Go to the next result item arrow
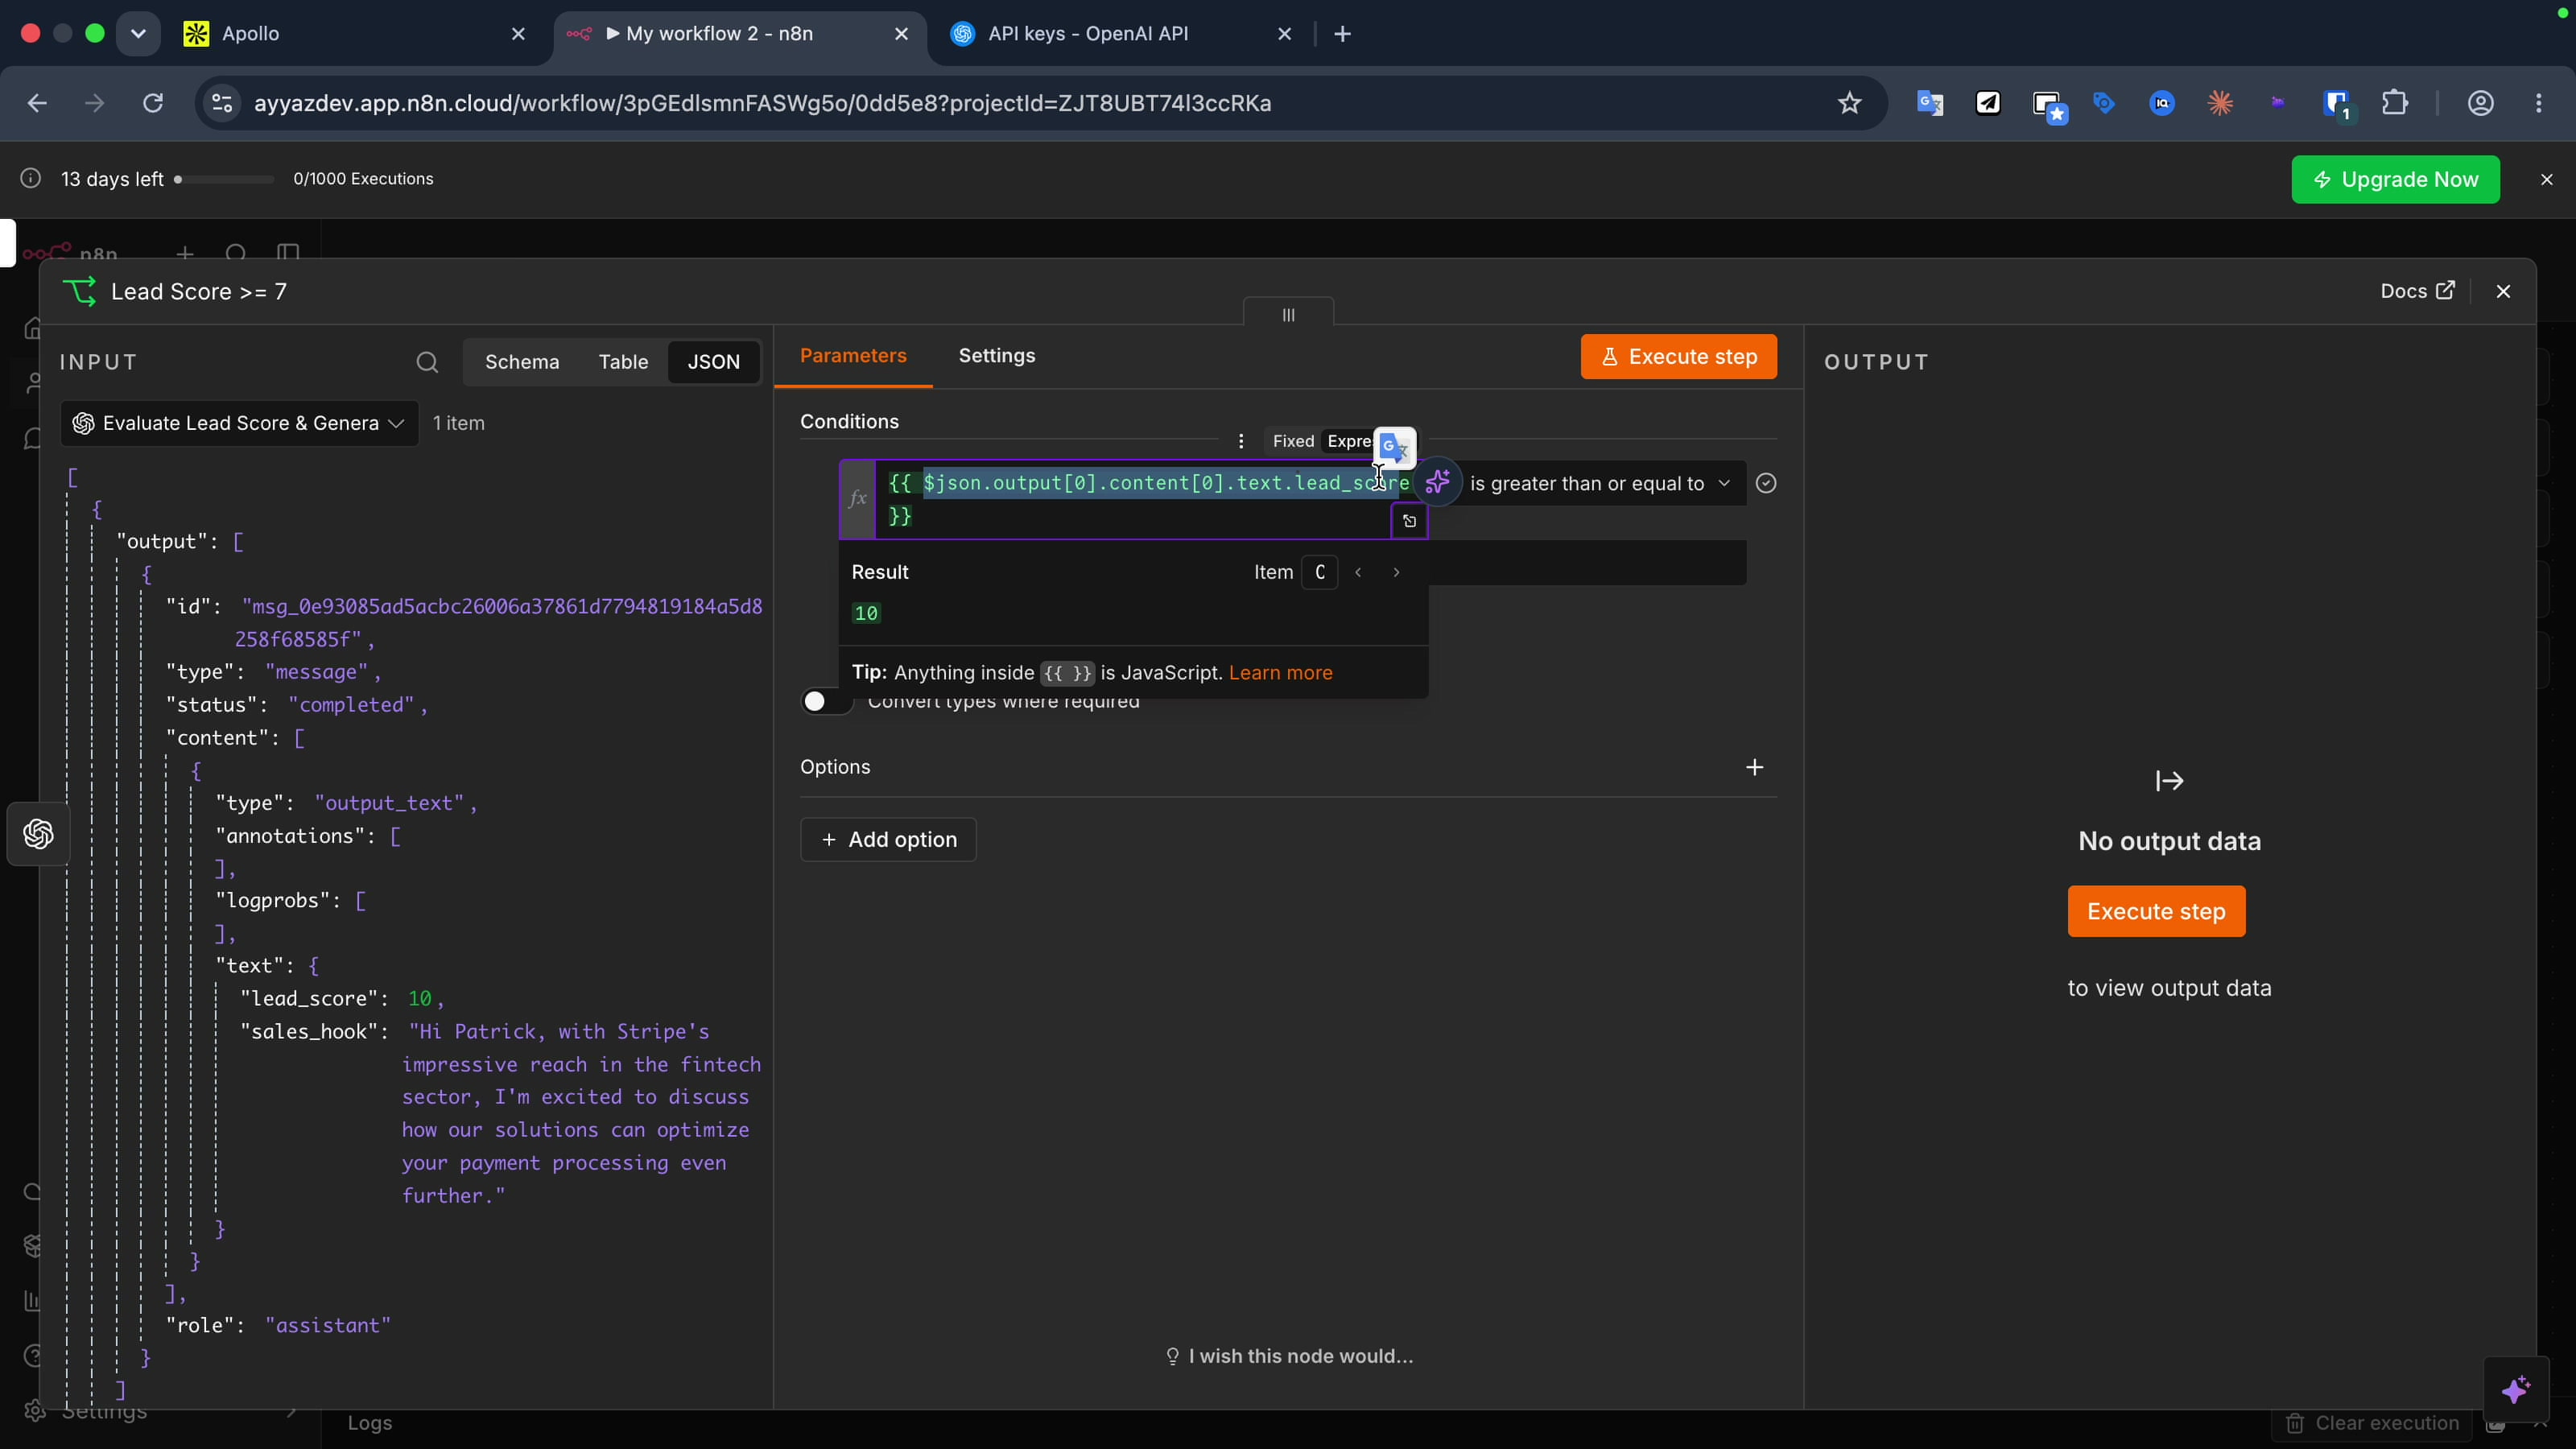2576x1449 pixels. click(1396, 572)
